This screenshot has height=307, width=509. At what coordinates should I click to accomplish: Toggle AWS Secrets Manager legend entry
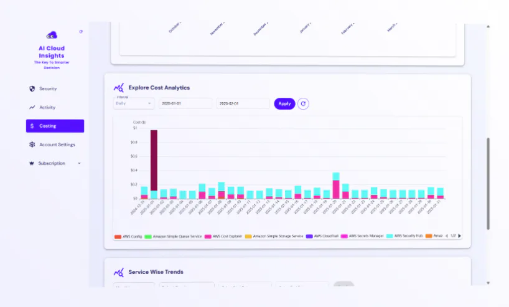tap(362, 236)
